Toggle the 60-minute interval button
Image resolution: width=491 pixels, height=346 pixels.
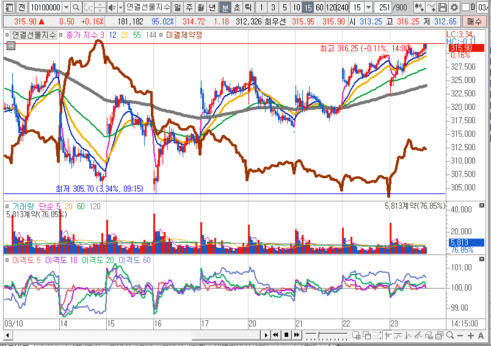321,7
